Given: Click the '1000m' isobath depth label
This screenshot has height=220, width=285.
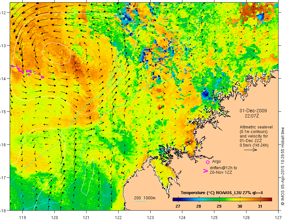Looking at the screenshot, I should [x=149, y=198].
